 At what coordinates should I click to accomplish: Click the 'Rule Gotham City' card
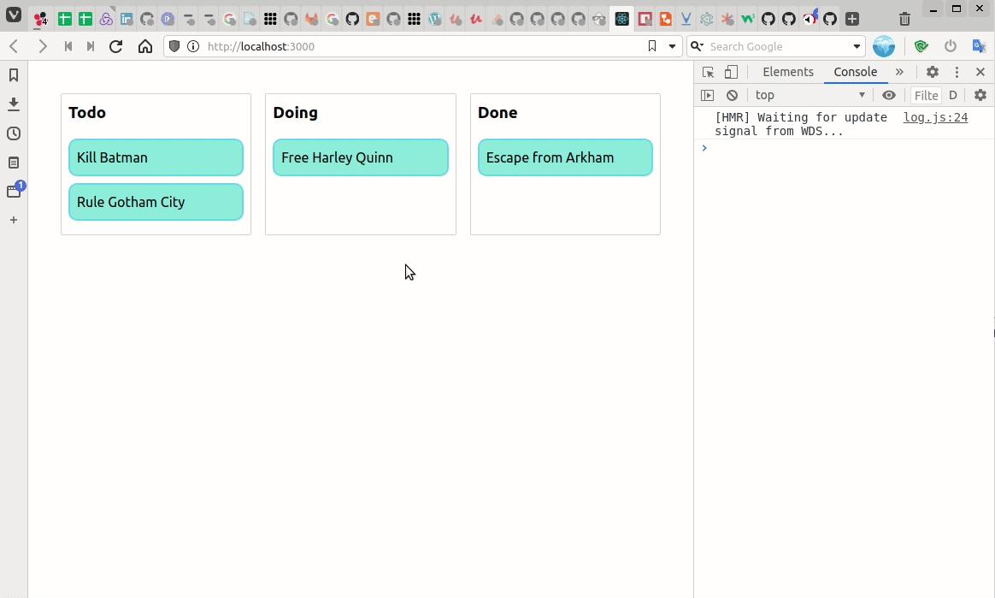[x=156, y=202]
